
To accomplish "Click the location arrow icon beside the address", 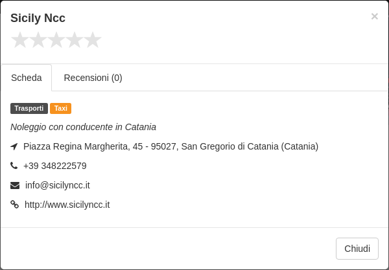I will tap(14, 146).
